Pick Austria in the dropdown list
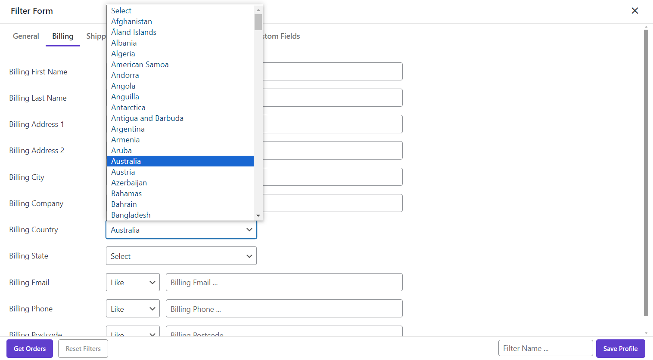This screenshot has width=653, height=360. click(123, 172)
